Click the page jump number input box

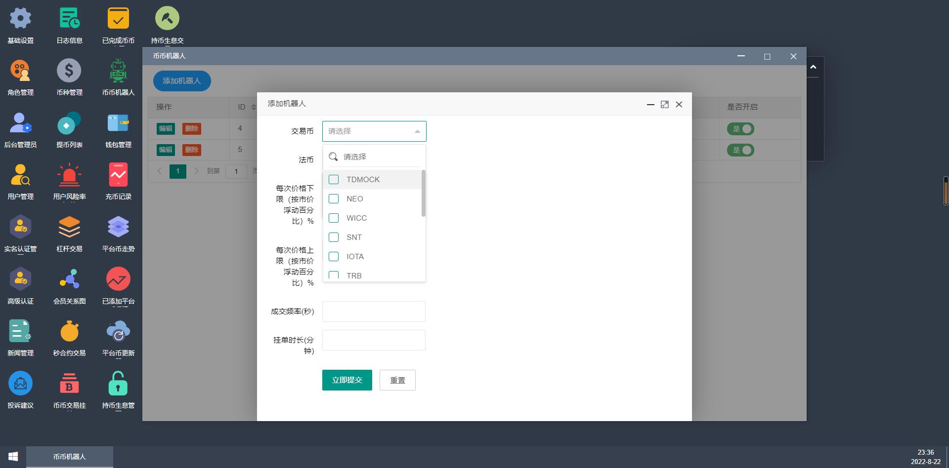(236, 171)
